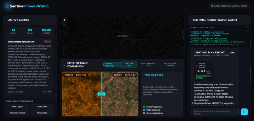Click the execution trace scrollbar

pos(250,44)
